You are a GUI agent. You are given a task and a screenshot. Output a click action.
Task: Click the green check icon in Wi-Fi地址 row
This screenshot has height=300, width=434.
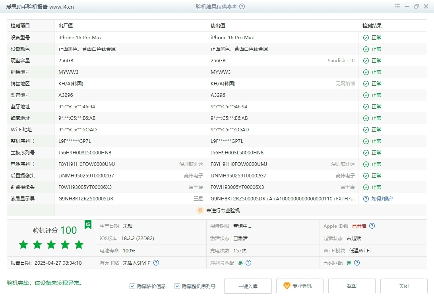pyautogui.click(x=366, y=130)
